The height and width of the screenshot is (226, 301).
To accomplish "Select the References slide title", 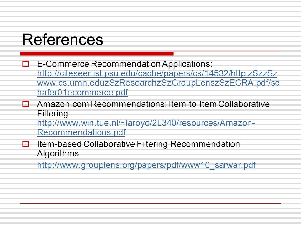I will [63, 40].
